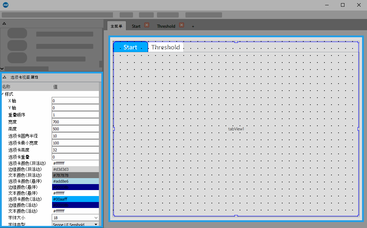The width and height of the screenshot is (367, 228).
Task: Switch to the 主菜单 tab
Action: coord(116,26)
